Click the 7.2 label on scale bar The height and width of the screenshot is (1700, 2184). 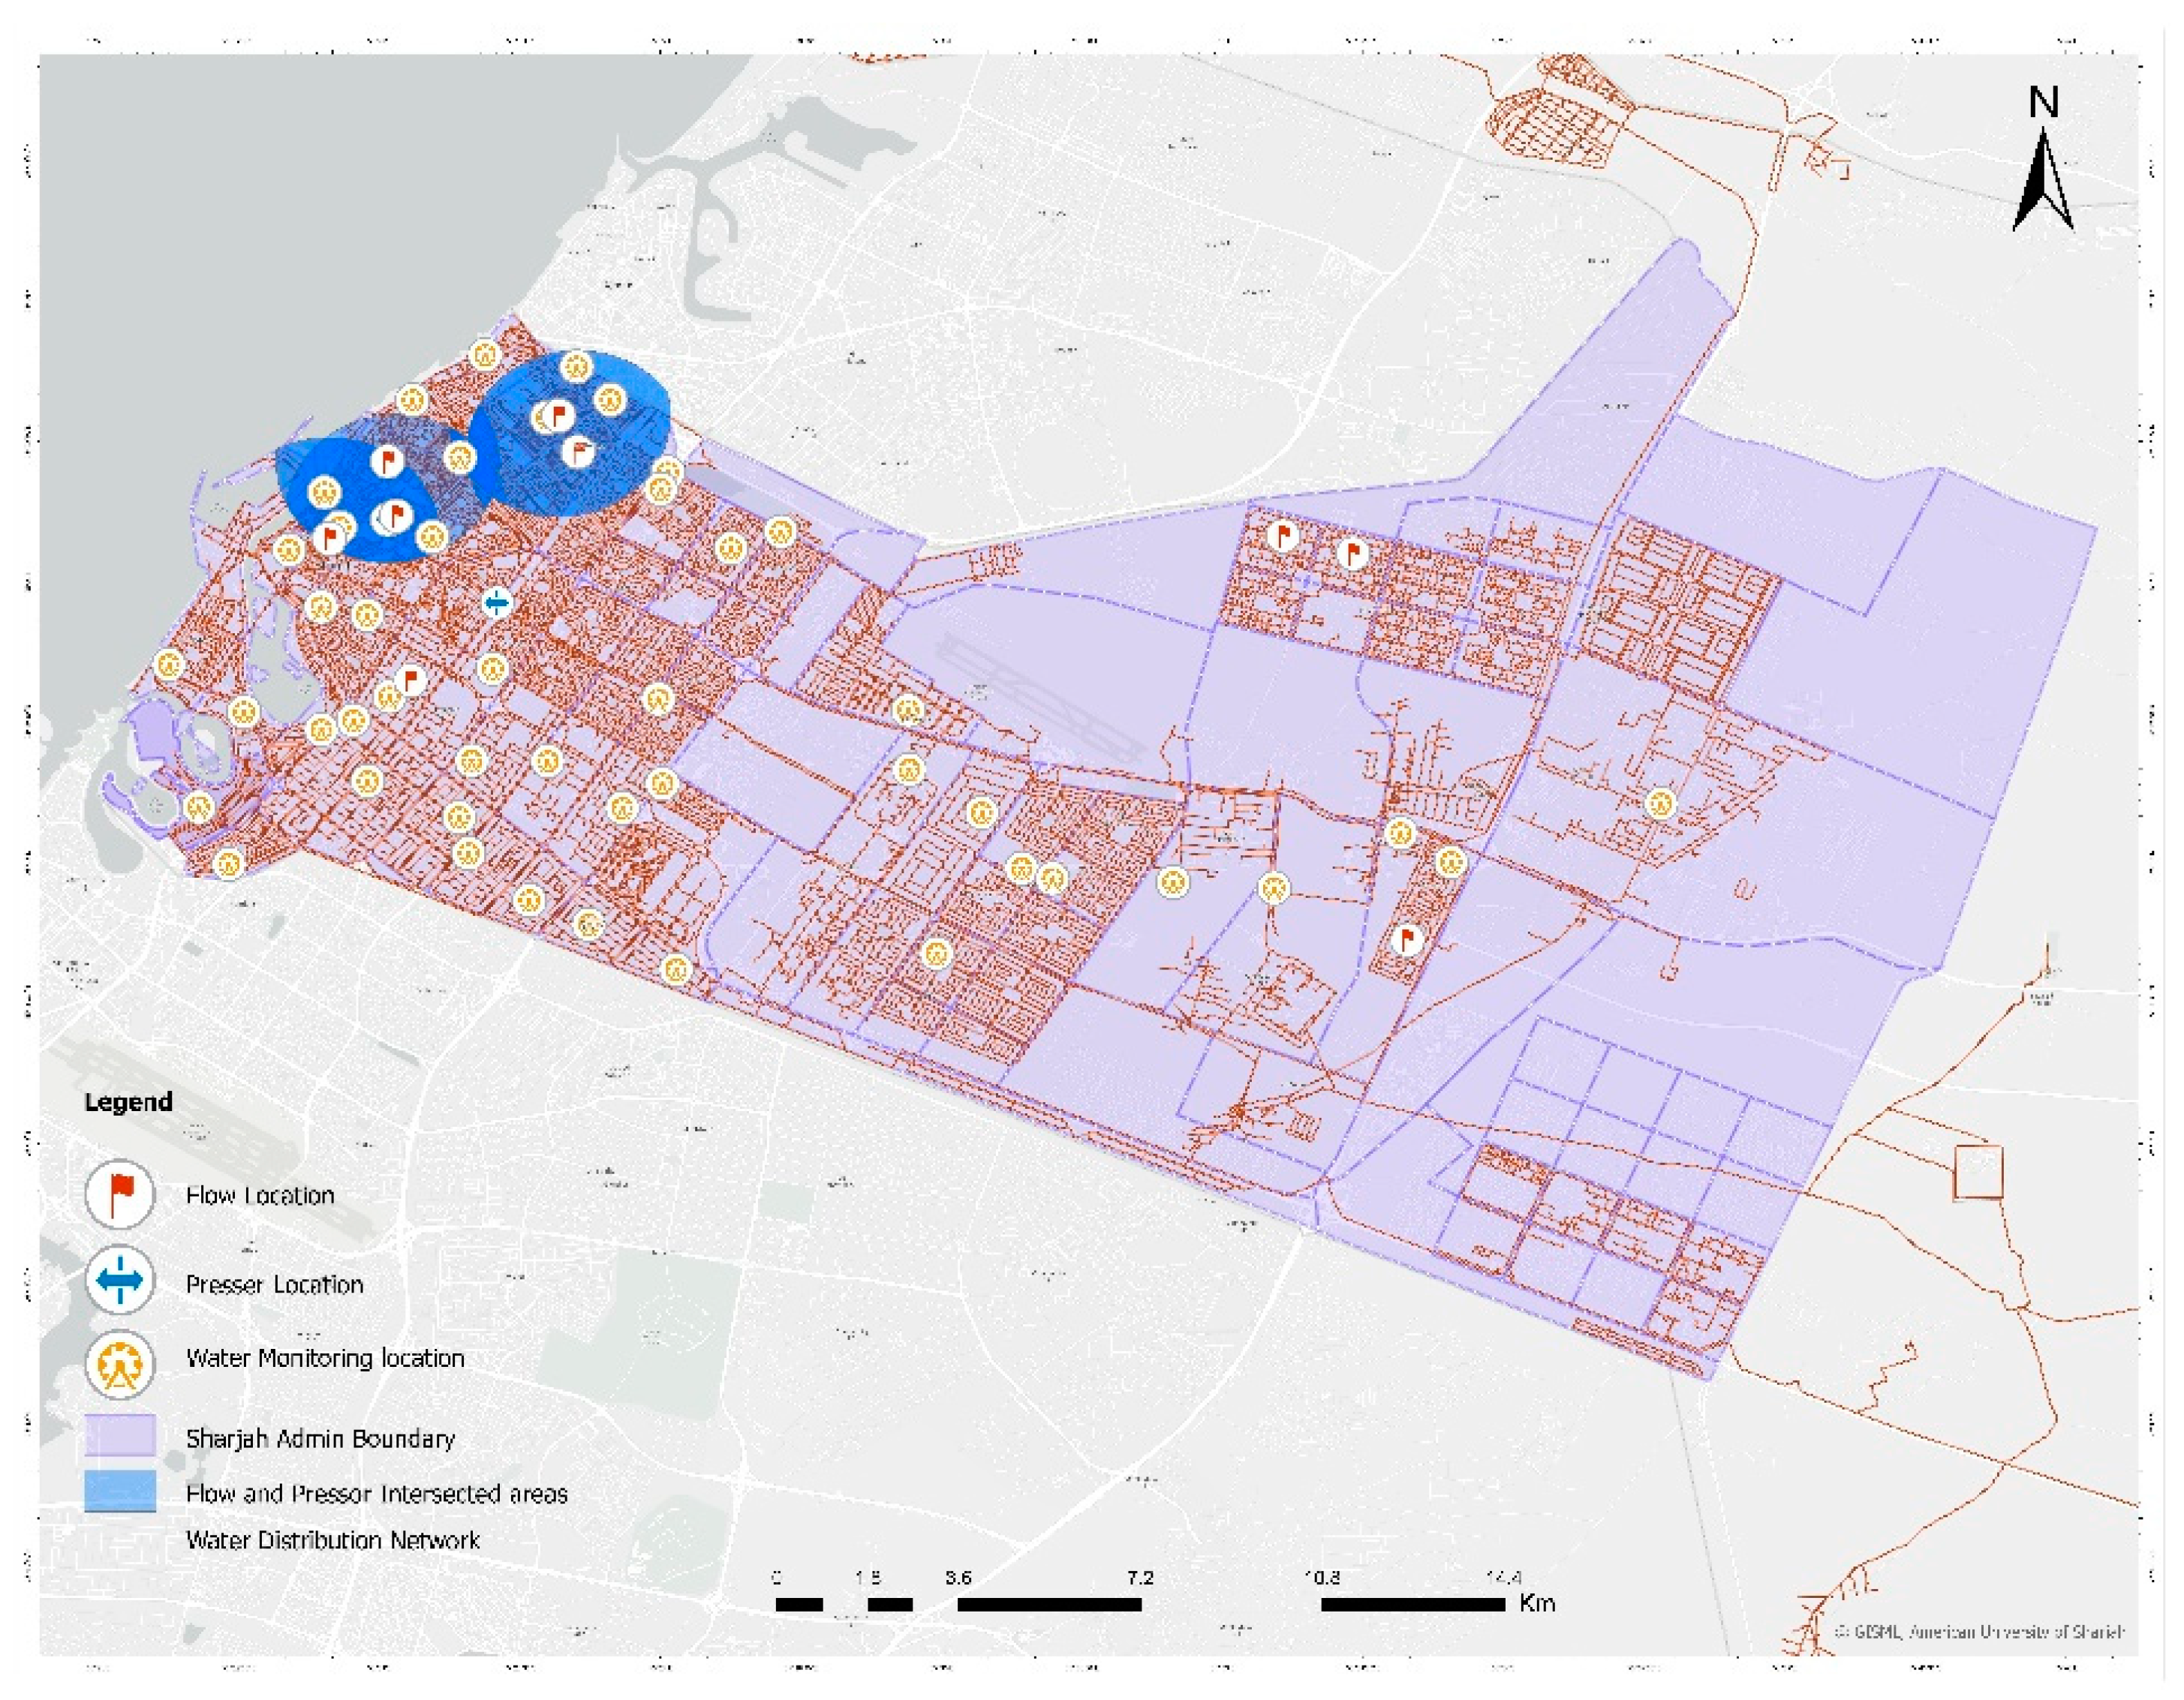click(x=1139, y=1578)
